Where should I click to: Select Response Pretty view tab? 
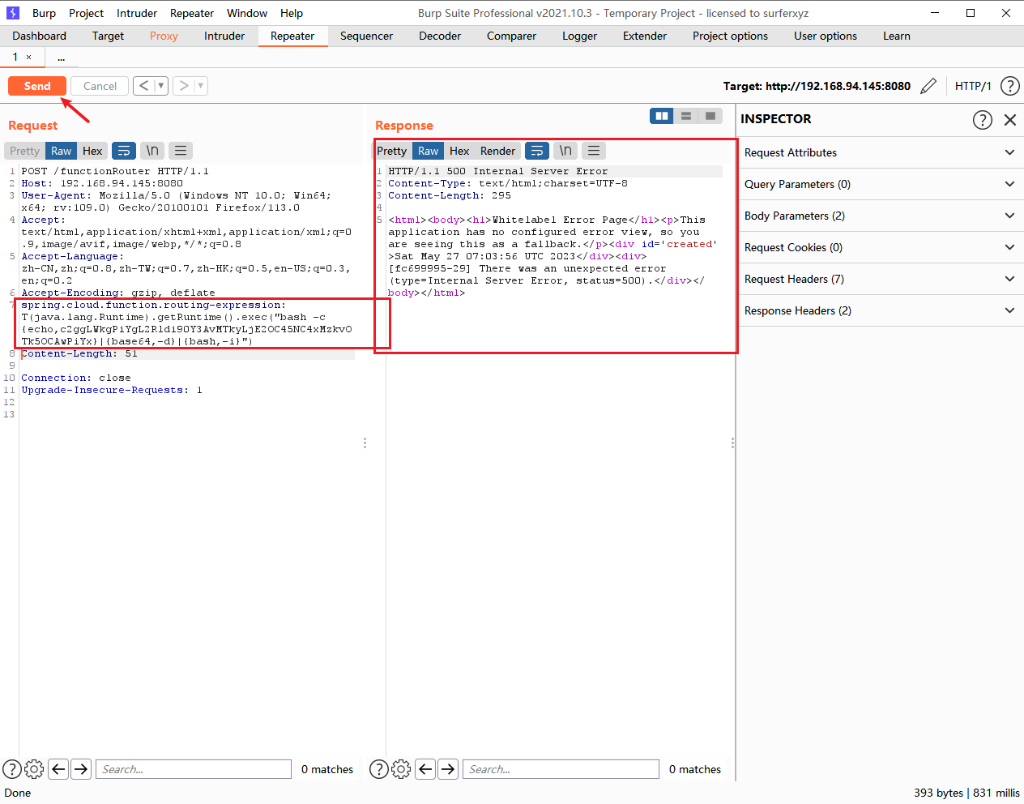[392, 151]
